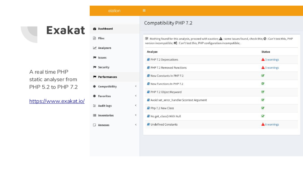Select Audit logs in the sidebar
The image size is (303, 170).
[x=115, y=106]
